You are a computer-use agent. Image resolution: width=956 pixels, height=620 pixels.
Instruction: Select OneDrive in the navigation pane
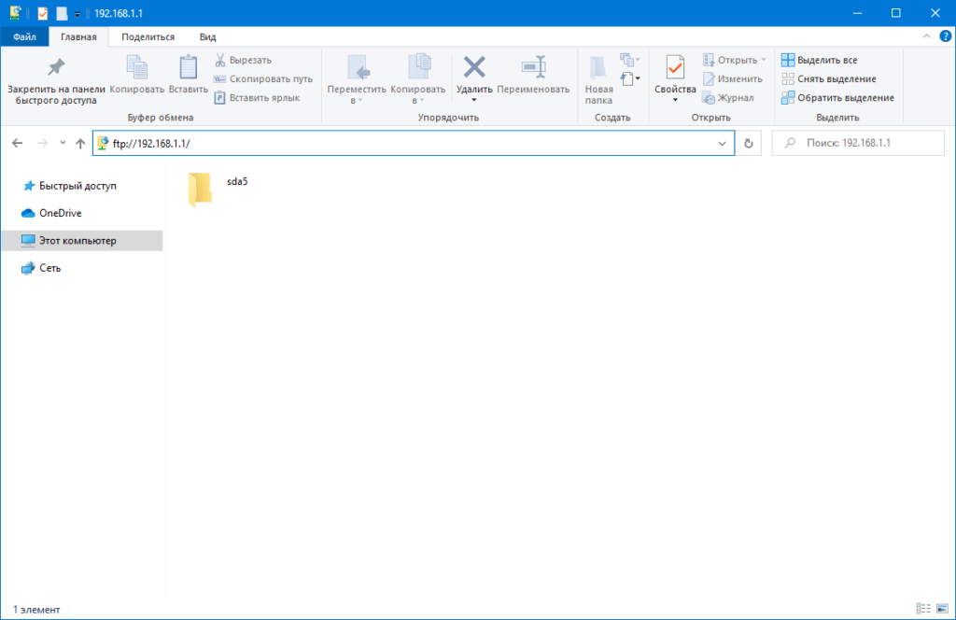pos(60,213)
